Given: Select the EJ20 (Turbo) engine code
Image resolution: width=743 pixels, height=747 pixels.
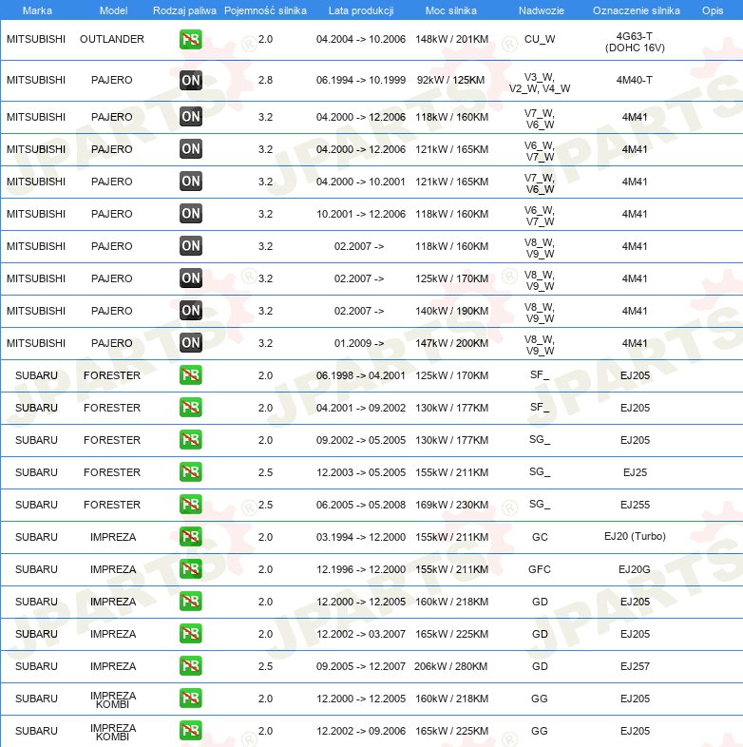Looking at the screenshot, I should click(x=635, y=536).
